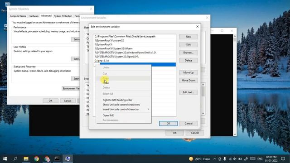Image resolution: width=290 pixels, height=163 pixels.
Task: Click the Delete button beside the path list
Action: pyautogui.click(x=188, y=60)
